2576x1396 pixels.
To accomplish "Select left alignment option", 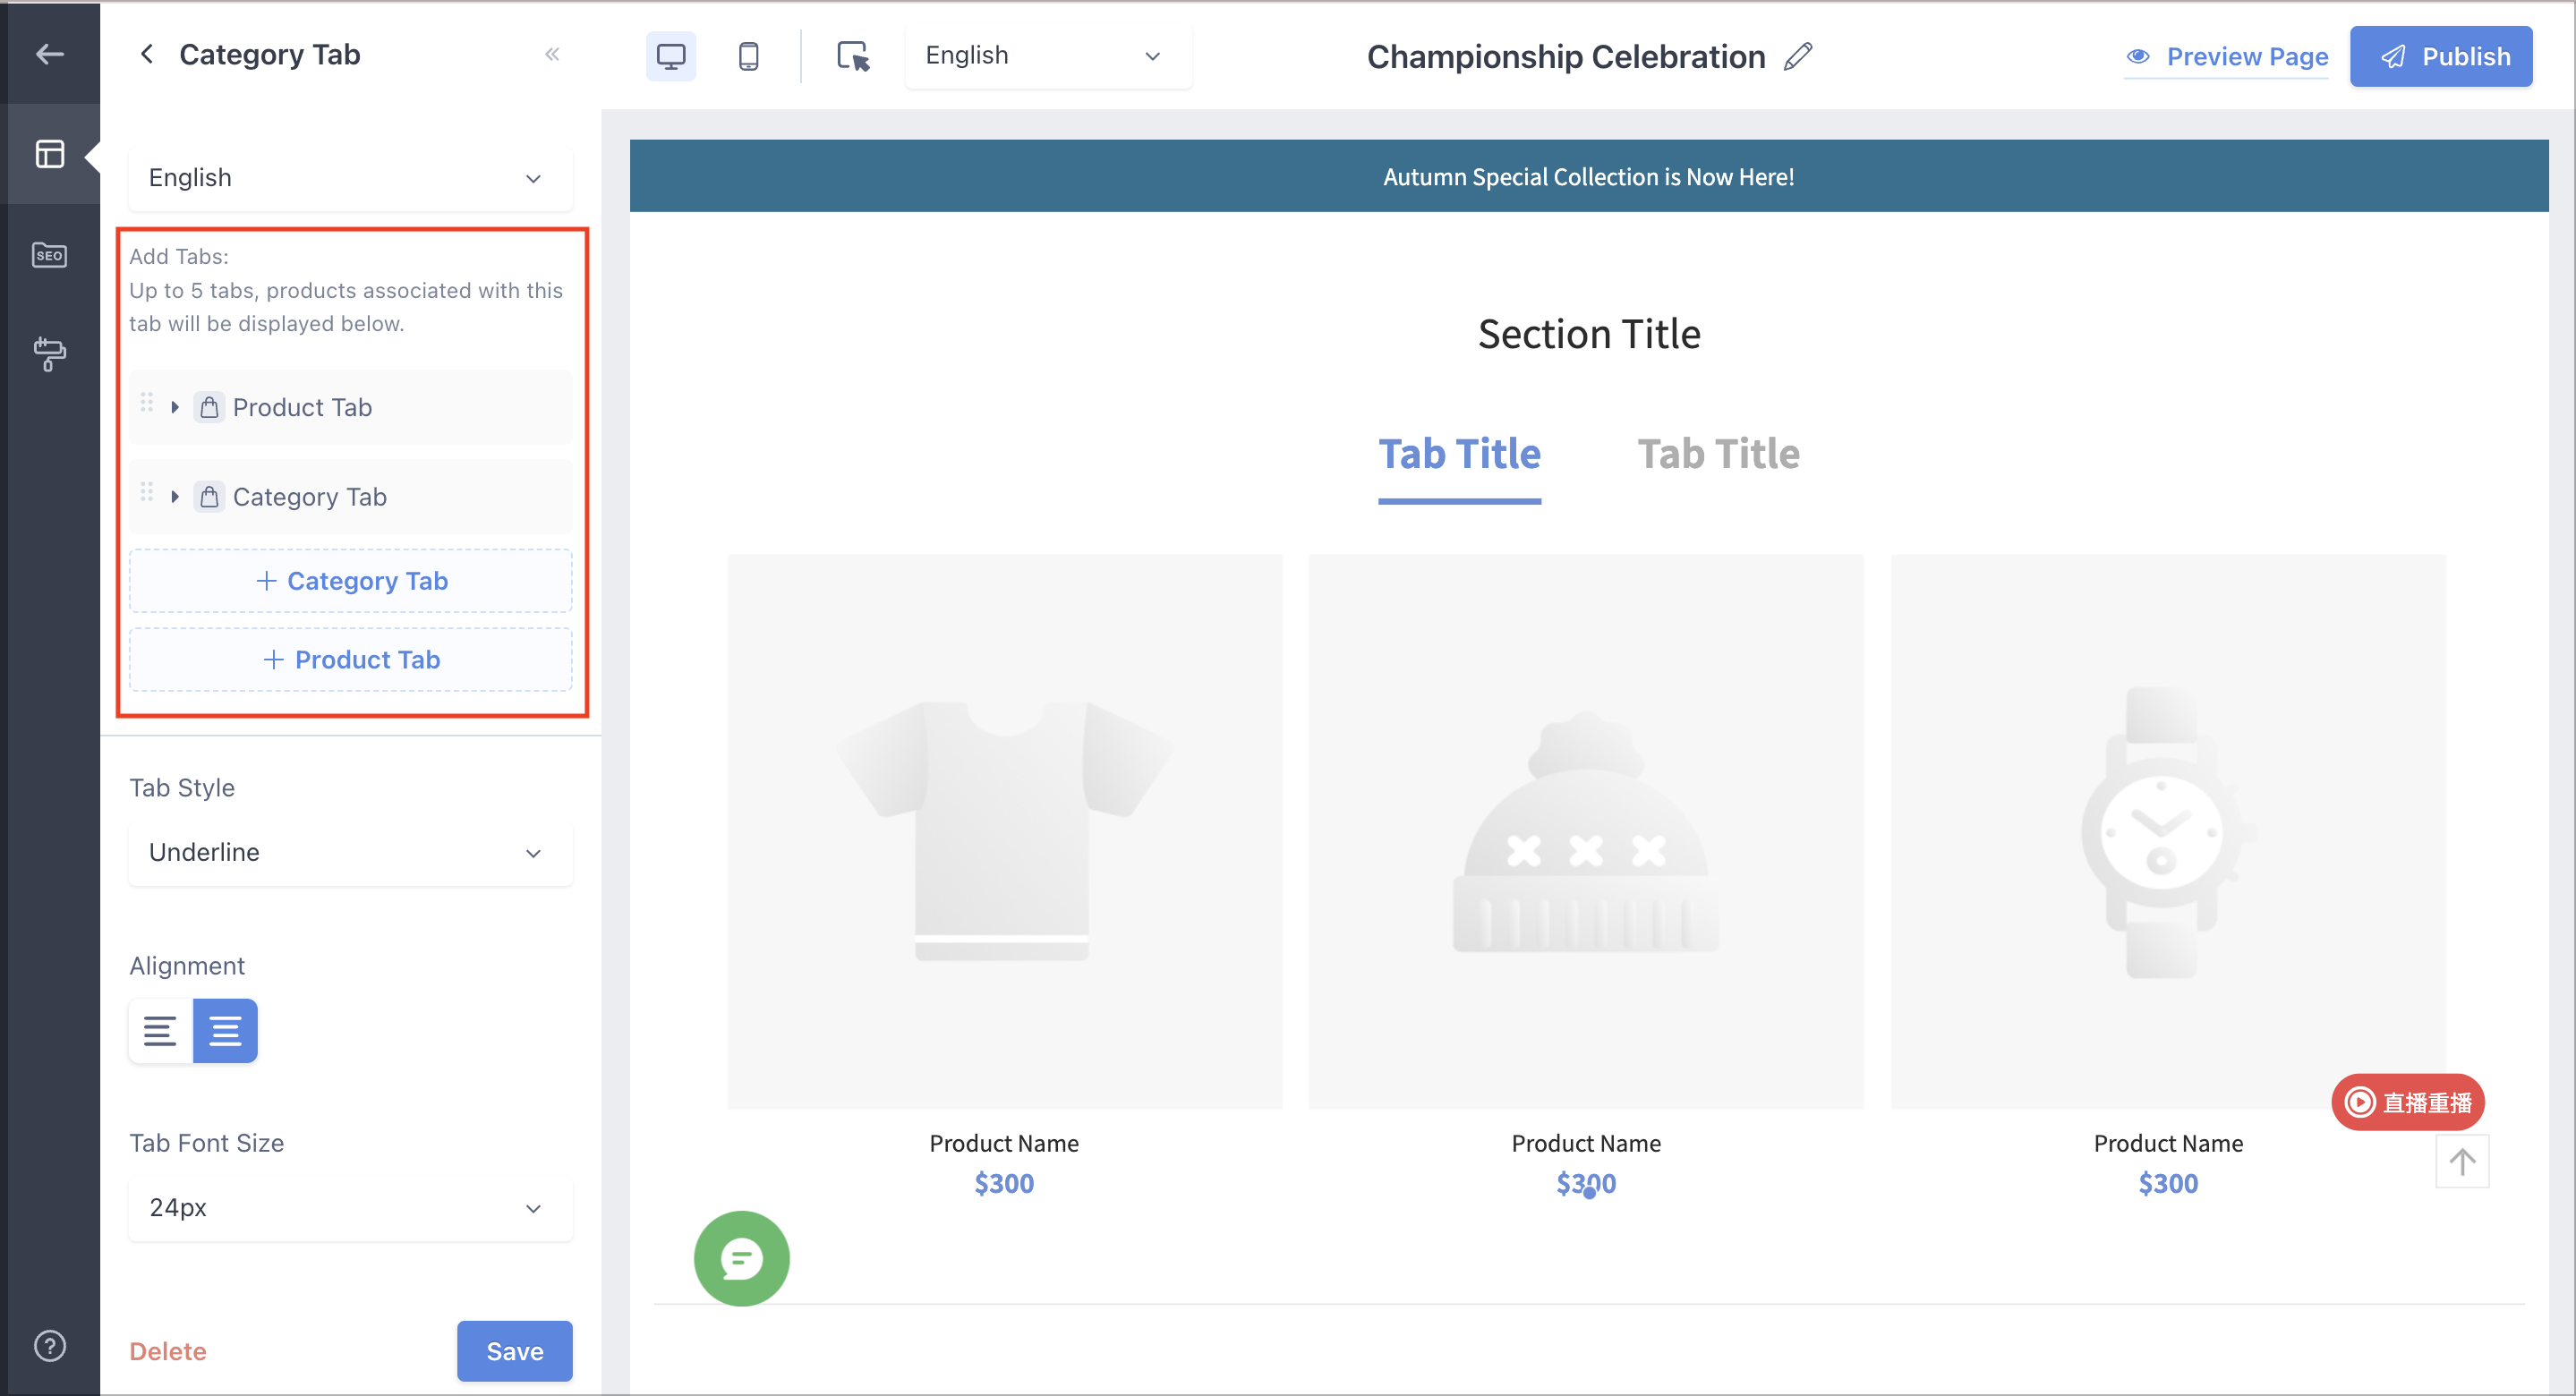I will pos(160,1030).
